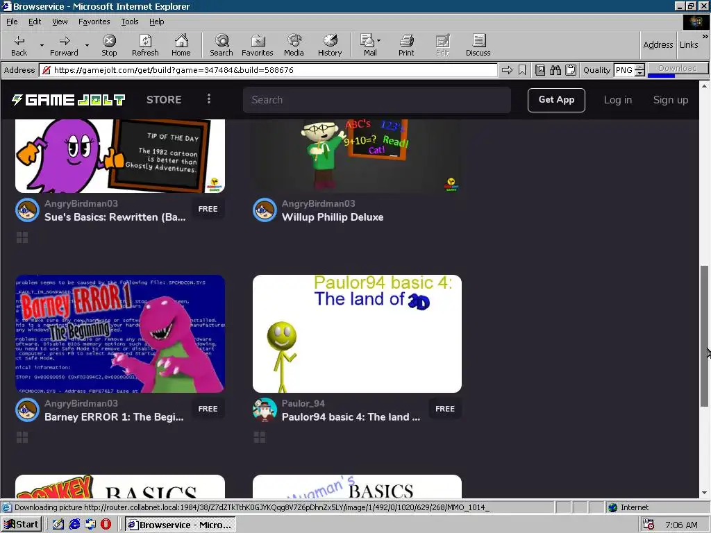Increase the Quality value with the up stepper arrow
The width and height of the screenshot is (711, 533).
click(x=639, y=67)
